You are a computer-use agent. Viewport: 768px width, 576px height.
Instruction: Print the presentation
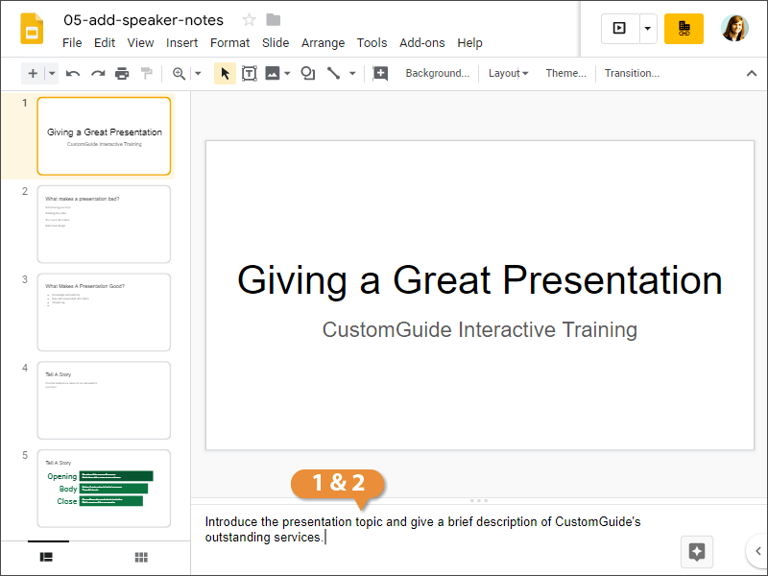[x=123, y=73]
